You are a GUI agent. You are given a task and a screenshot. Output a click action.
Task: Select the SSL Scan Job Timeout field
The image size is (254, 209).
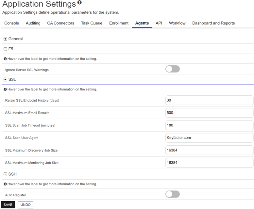point(209,125)
